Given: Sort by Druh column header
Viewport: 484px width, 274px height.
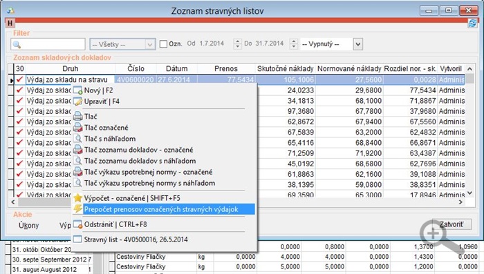Looking at the screenshot, I should [x=71, y=68].
